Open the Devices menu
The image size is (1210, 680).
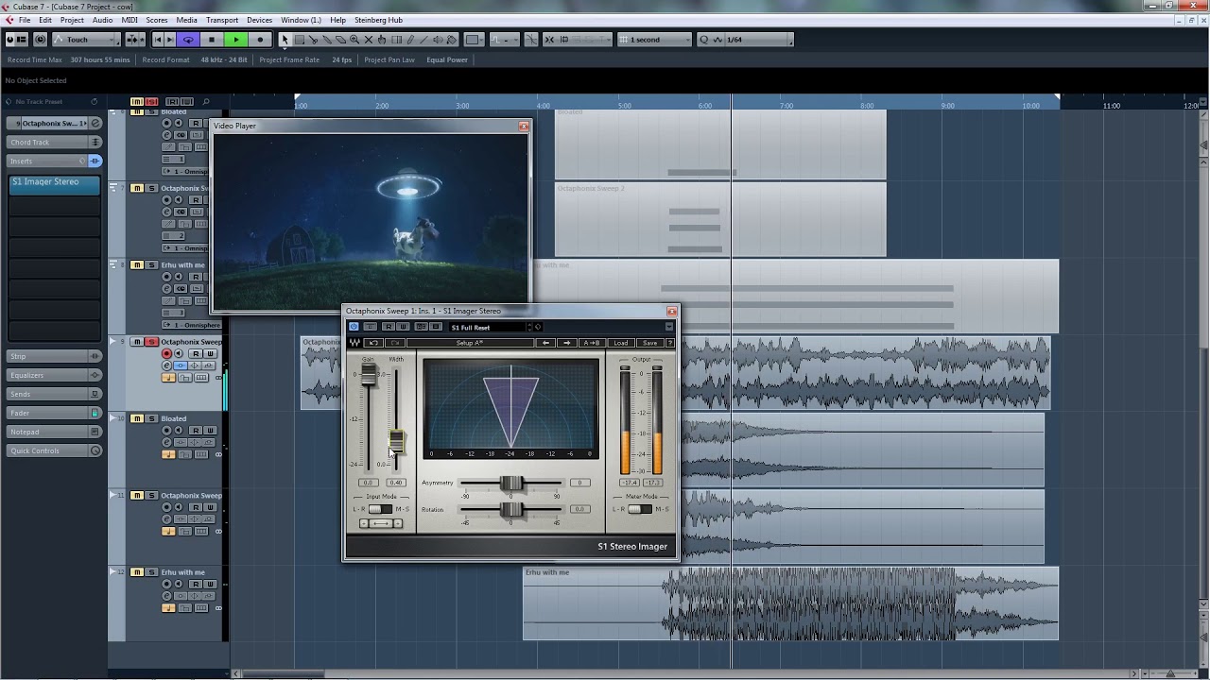click(259, 20)
